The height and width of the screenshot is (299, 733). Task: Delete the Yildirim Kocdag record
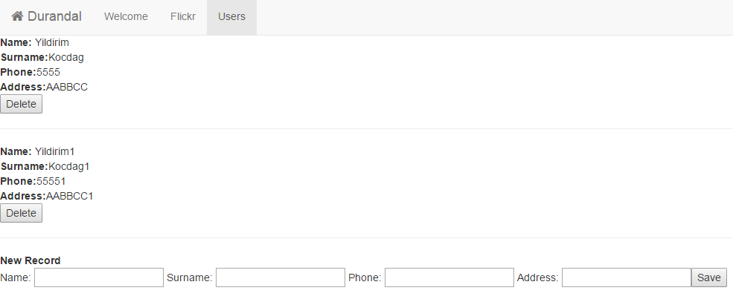pyautogui.click(x=21, y=104)
